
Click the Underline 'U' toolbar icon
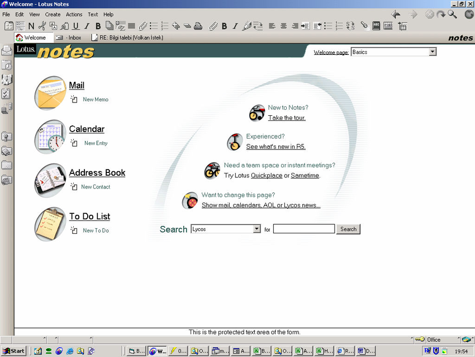click(76, 26)
